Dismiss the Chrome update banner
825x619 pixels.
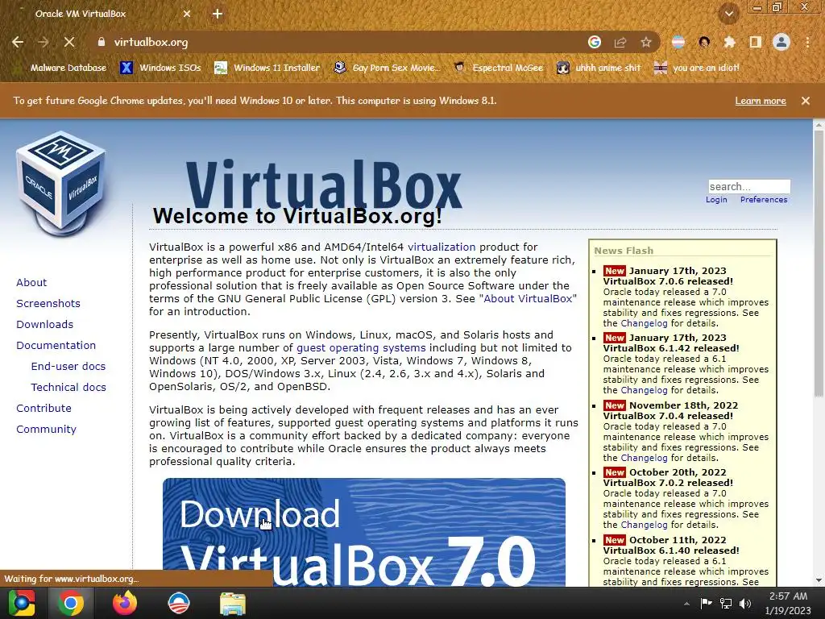tap(806, 101)
